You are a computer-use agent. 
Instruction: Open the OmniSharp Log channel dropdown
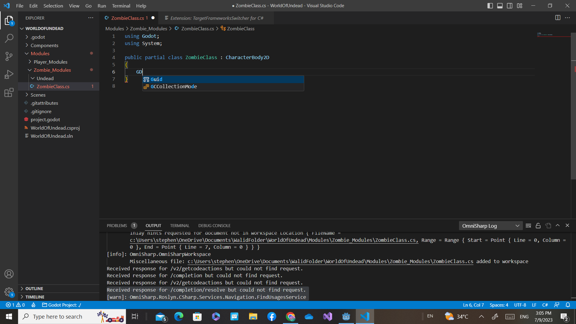490,226
